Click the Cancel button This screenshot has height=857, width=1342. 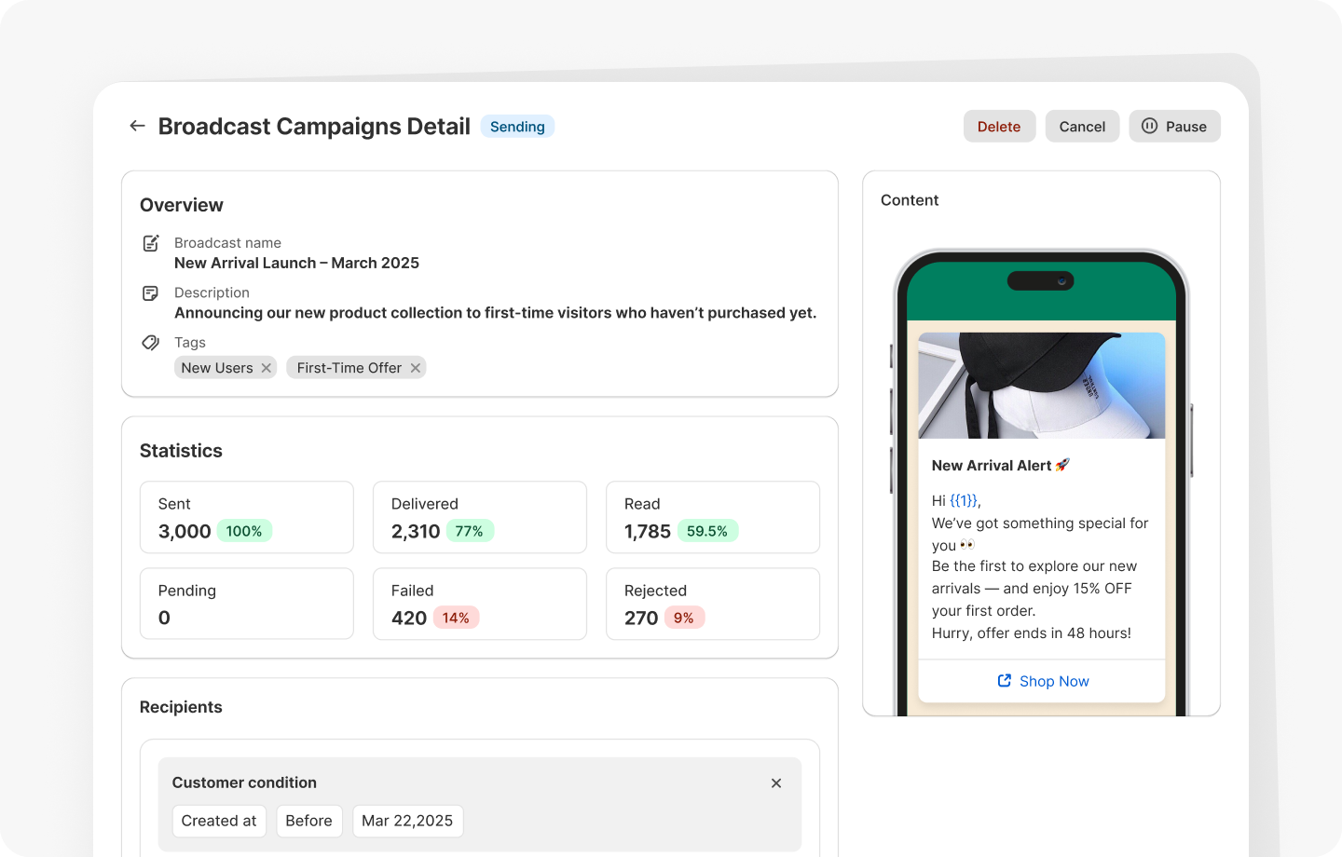(1082, 127)
